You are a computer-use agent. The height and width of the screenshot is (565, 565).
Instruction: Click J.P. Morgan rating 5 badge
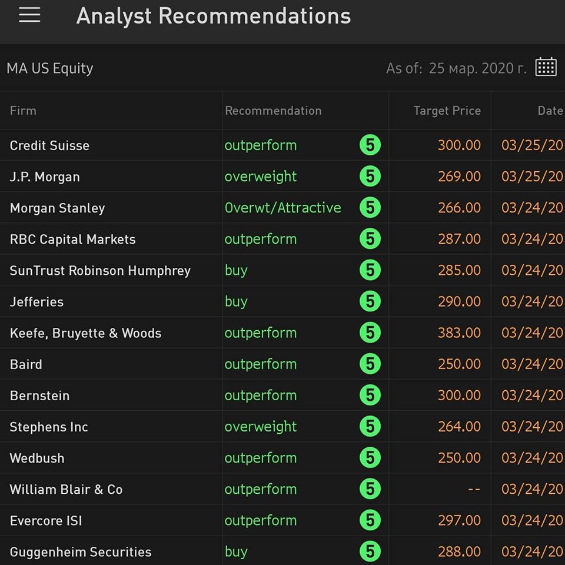[370, 176]
